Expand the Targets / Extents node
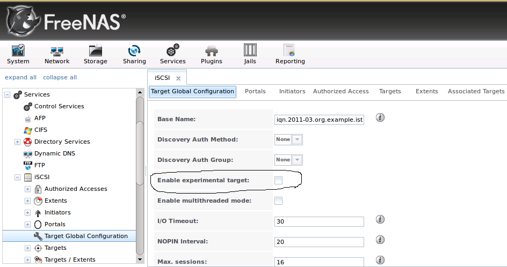Screen dimensions: 507x267 tap(27, 259)
